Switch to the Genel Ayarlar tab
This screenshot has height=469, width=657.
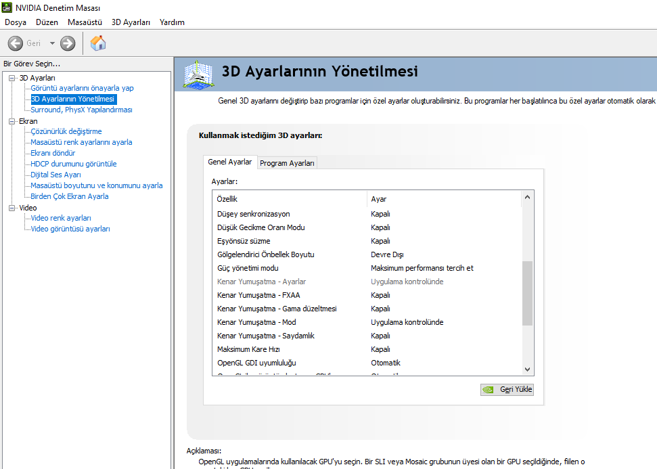coord(229,162)
